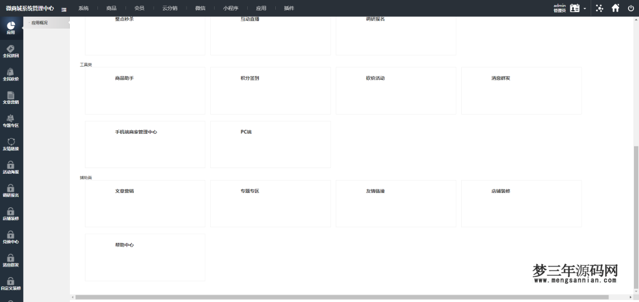The width and height of the screenshot is (639, 302).
Task: Go to the 小程序 menu item
Action: coord(230,8)
